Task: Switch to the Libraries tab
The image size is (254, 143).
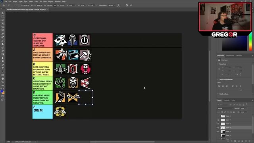Action: tap(239, 56)
